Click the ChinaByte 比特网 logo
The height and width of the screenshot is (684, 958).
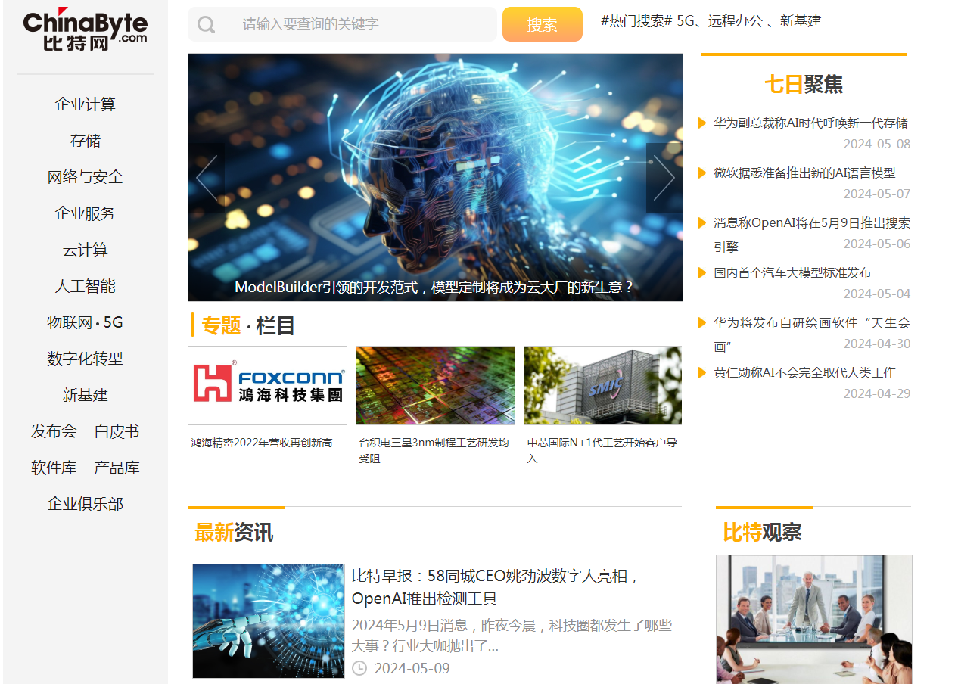coord(86,29)
